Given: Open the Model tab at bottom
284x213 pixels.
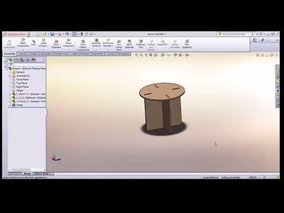Looking at the screenshot, I should 27,173.
